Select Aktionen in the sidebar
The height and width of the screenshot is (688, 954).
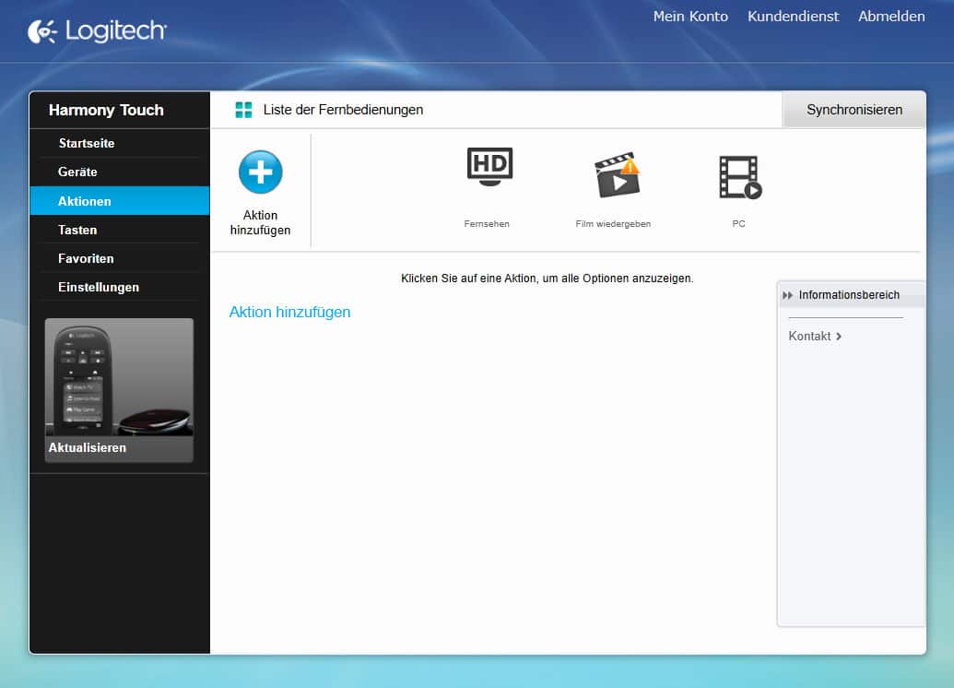coord(119,201)
